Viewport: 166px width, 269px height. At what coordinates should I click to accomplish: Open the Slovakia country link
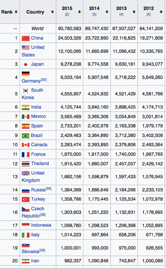pos(30,251)
